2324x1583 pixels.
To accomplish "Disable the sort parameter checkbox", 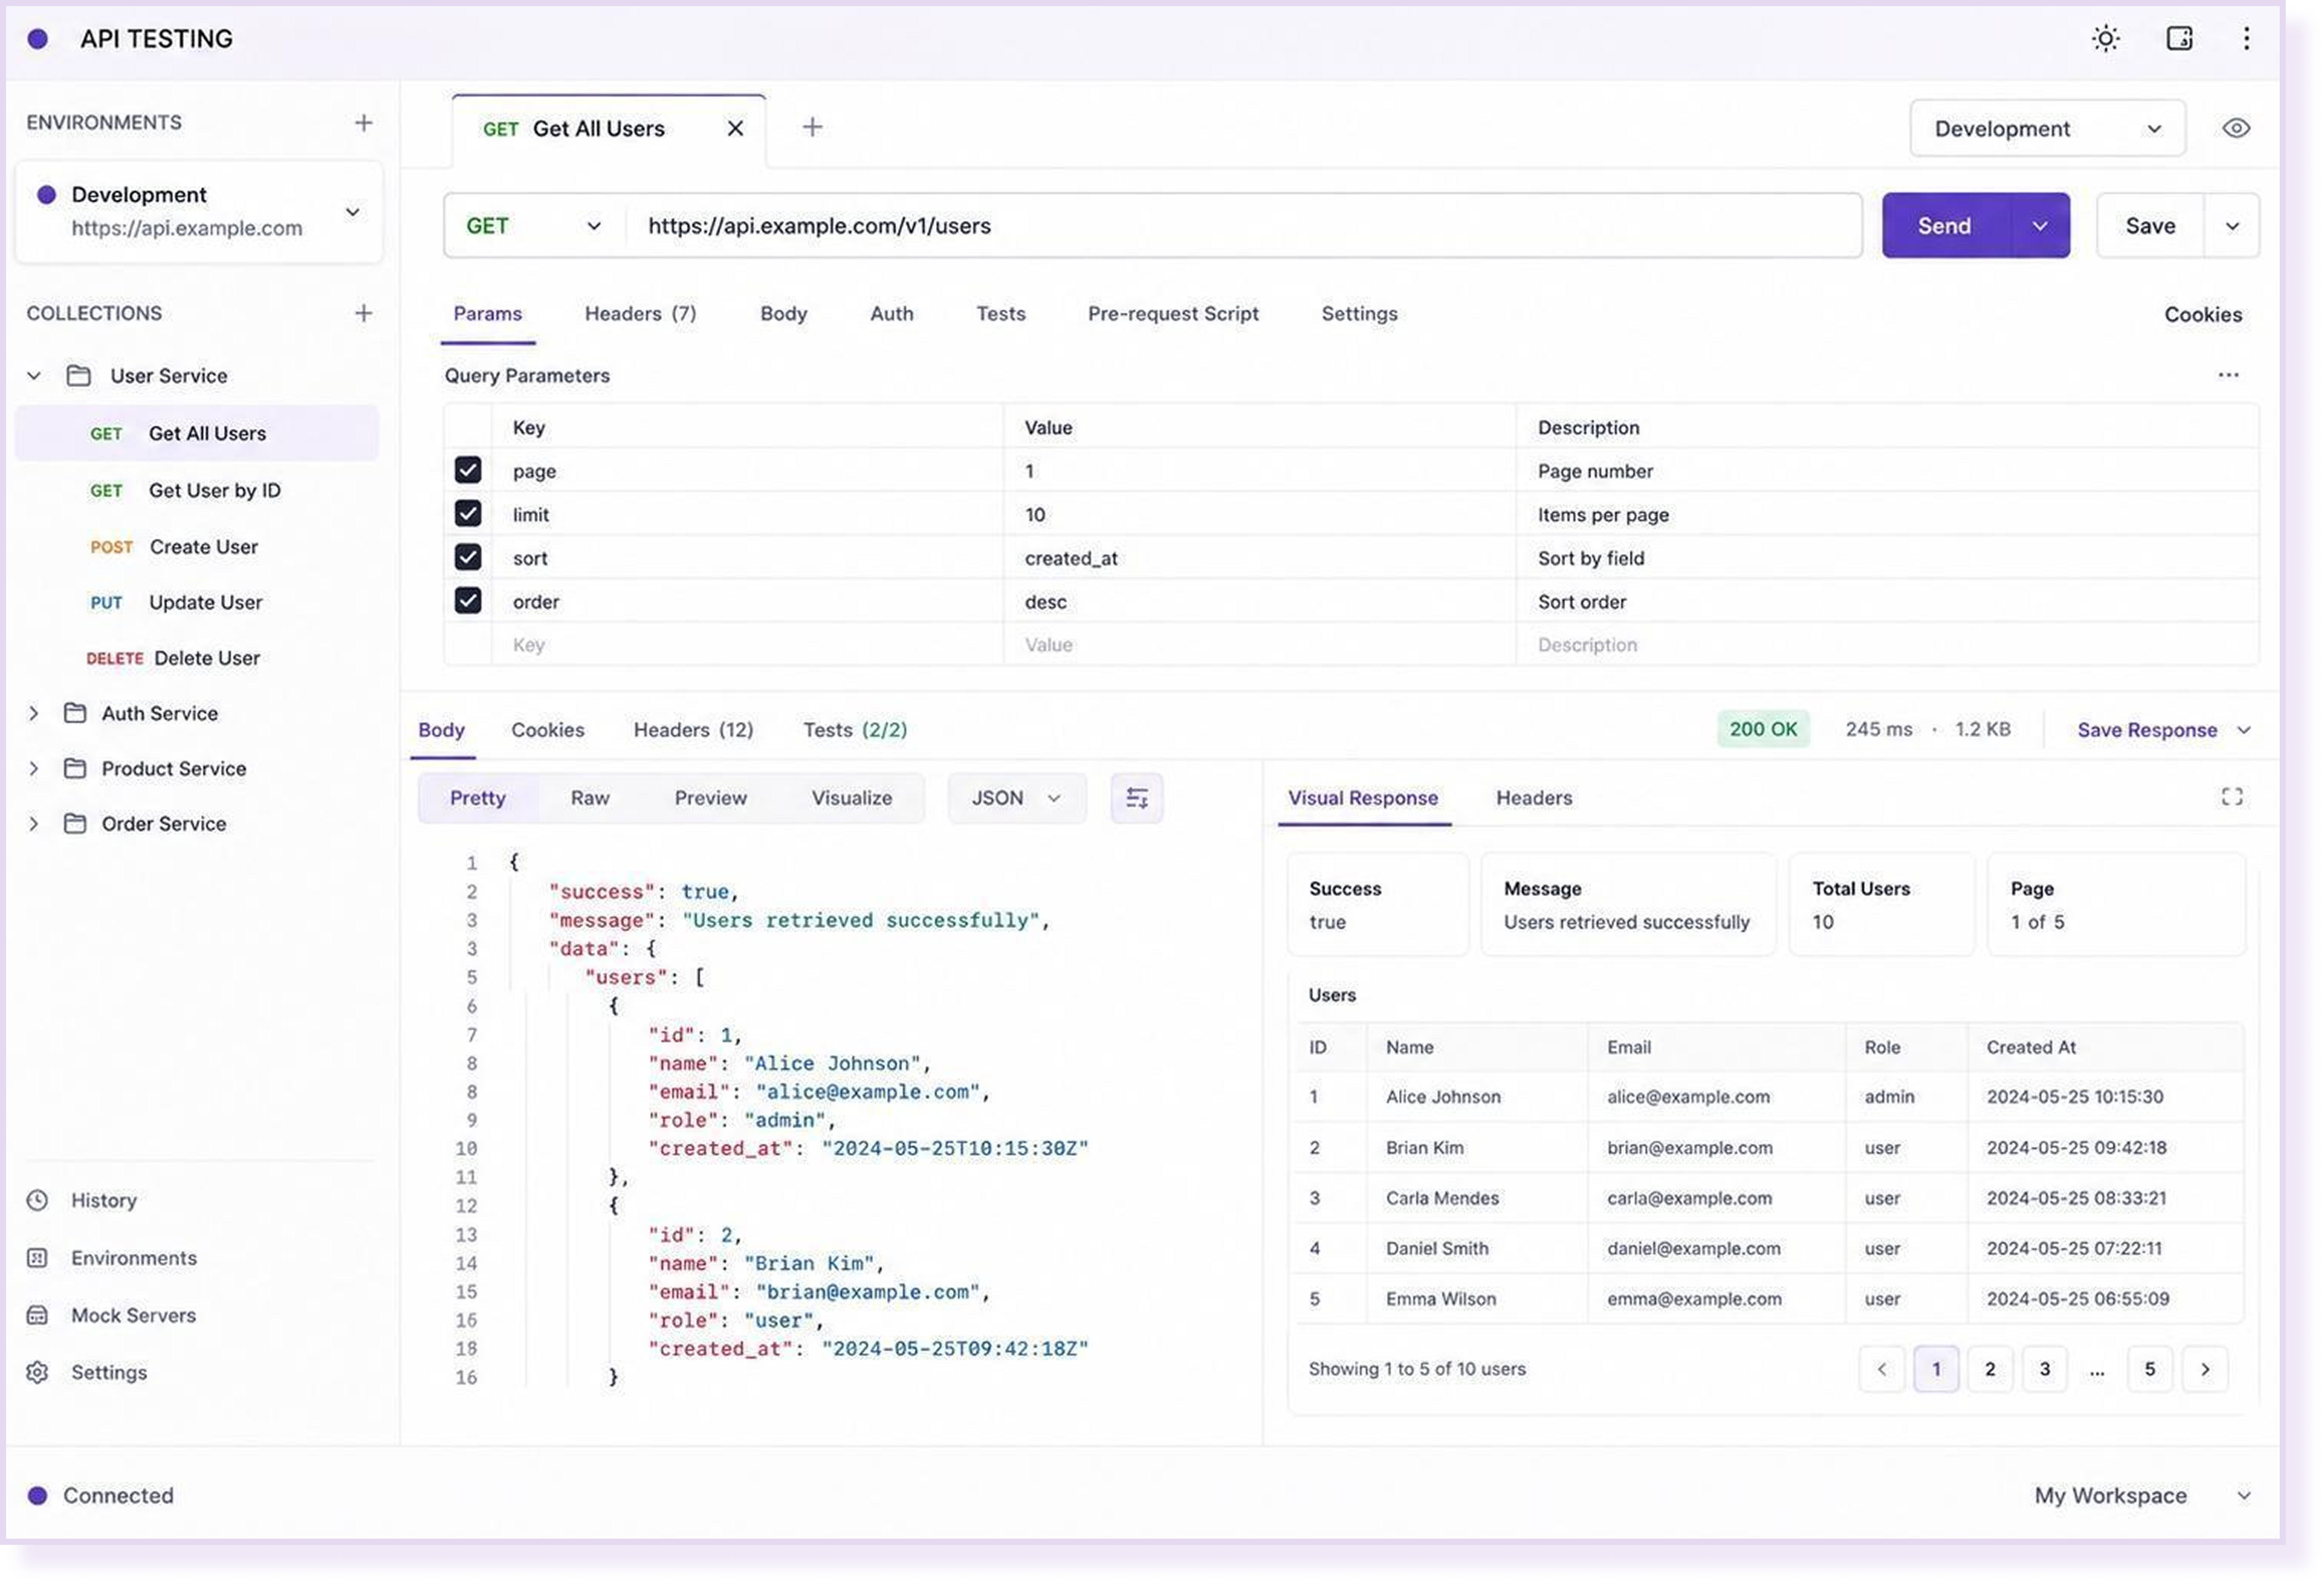I will (468, 557).
